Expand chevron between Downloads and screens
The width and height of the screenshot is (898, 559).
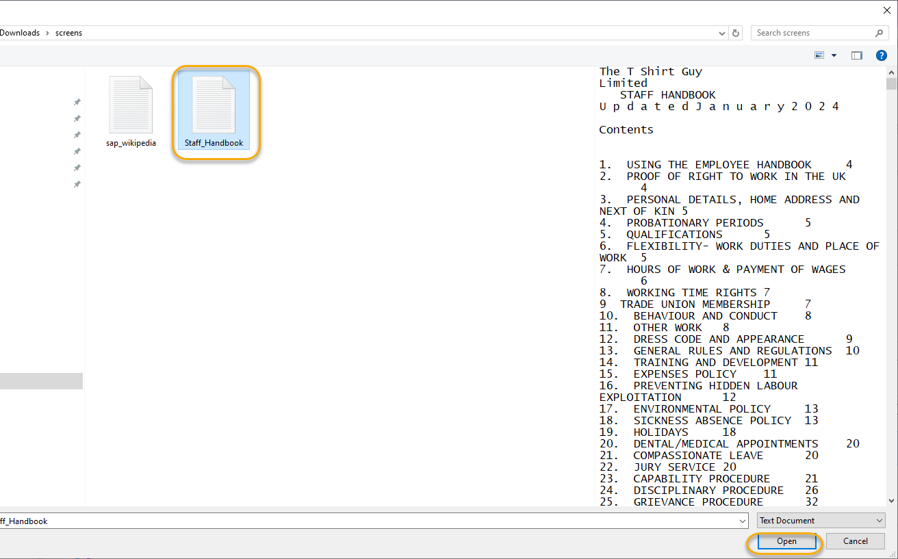click(47, 33)
